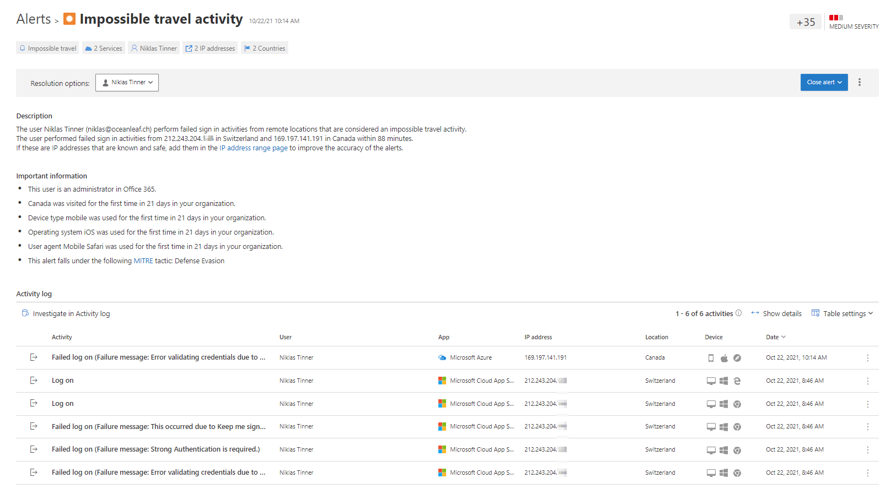Open row menu for Oct 22 10:14 AM activity
This screenshot has height=494, width=896.
pos(868,358)
